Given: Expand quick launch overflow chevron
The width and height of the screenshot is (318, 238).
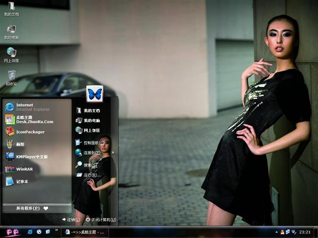Looking at the screenshot, I should pos(56,230).
